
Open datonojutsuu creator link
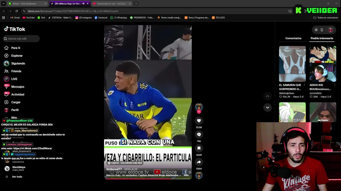pyautogui.click(x=286, y=93)
